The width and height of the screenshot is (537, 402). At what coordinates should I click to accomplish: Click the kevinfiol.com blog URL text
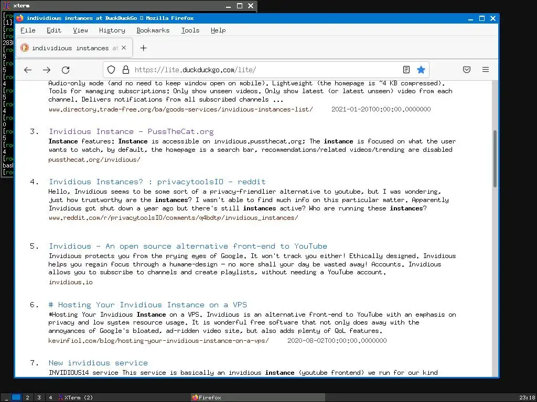pos(158,341)
